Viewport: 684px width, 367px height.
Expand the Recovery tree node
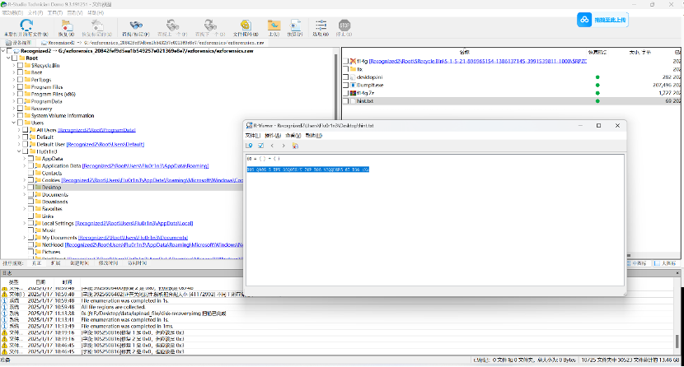pos(13,109)
